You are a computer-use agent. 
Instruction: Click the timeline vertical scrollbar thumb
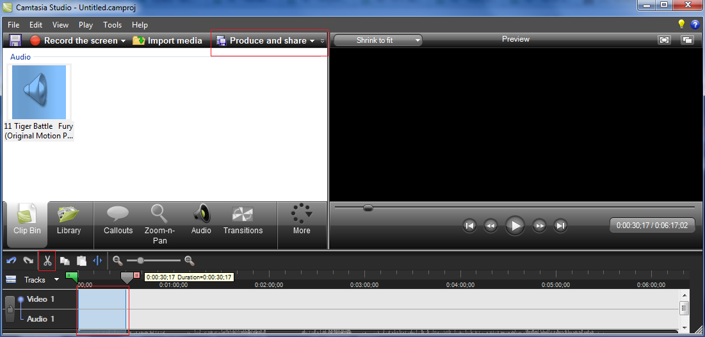[684, 308]
